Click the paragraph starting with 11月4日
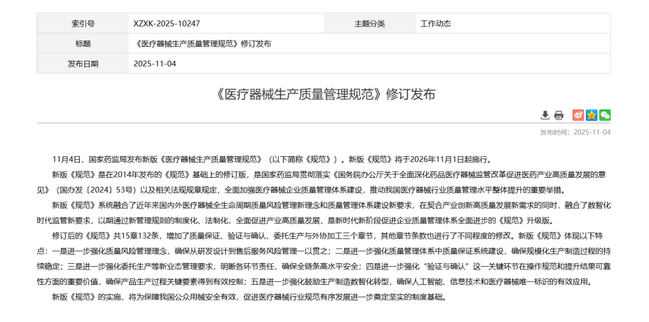 pos(272,160)
